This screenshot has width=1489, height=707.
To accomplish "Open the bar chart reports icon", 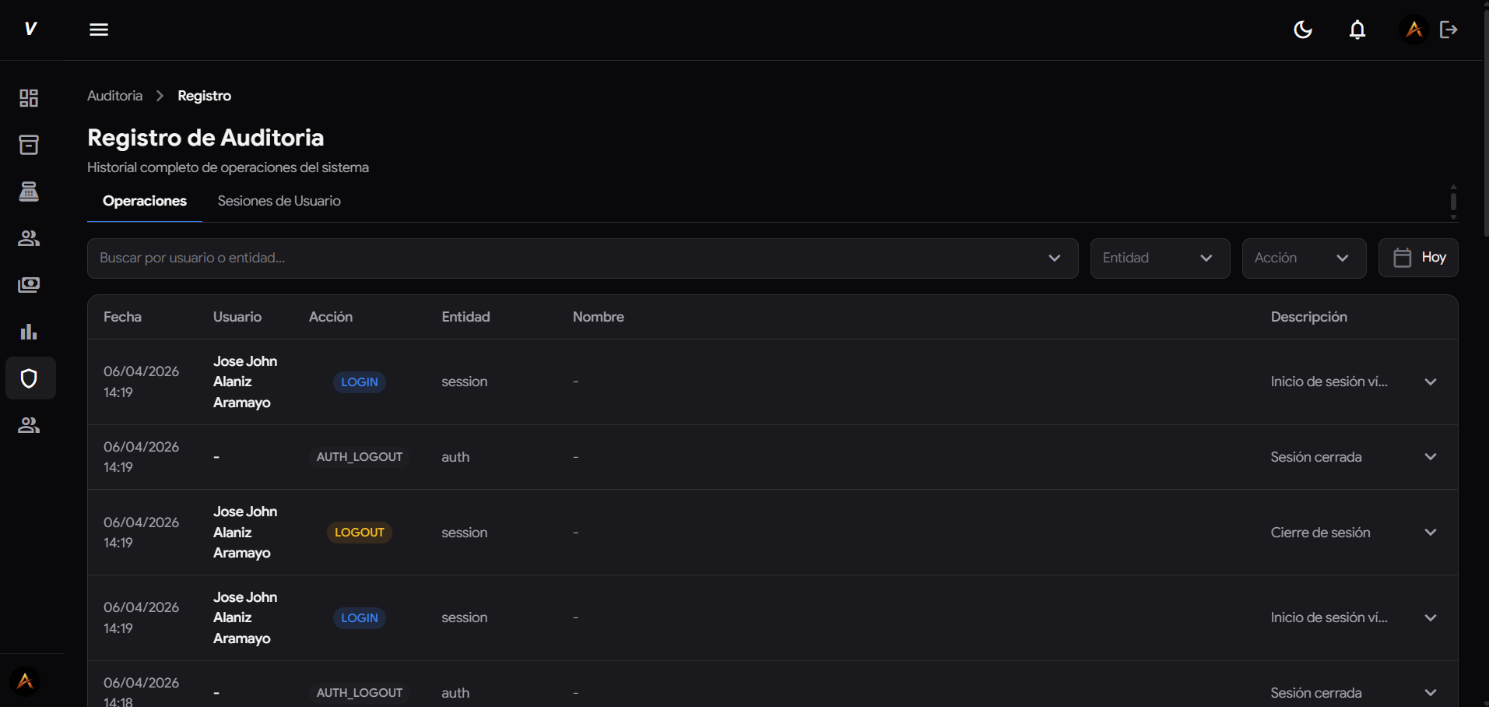I will click(29, 332).
